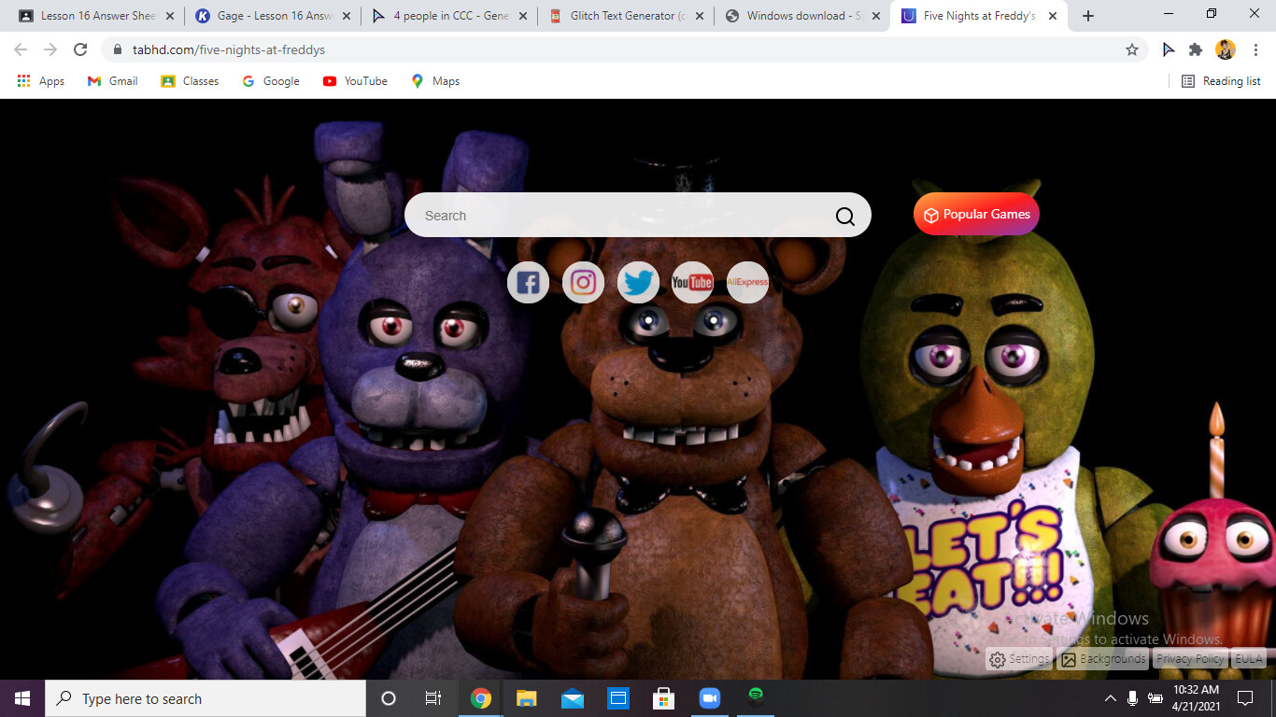Show hidden system tray icons
This screenshot has height=717, width=1276.
(1110, 698)
